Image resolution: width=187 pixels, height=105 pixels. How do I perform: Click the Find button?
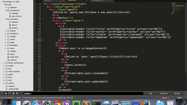click(x=150, y=94)
